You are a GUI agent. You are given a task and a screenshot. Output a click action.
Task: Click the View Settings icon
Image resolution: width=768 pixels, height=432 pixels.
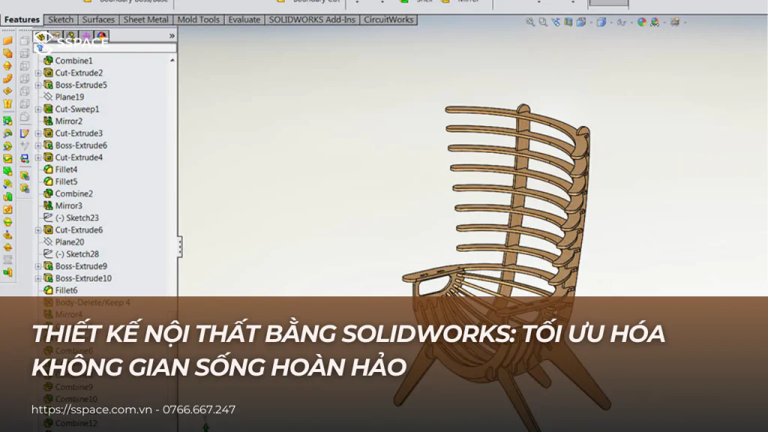pos(675,22)
